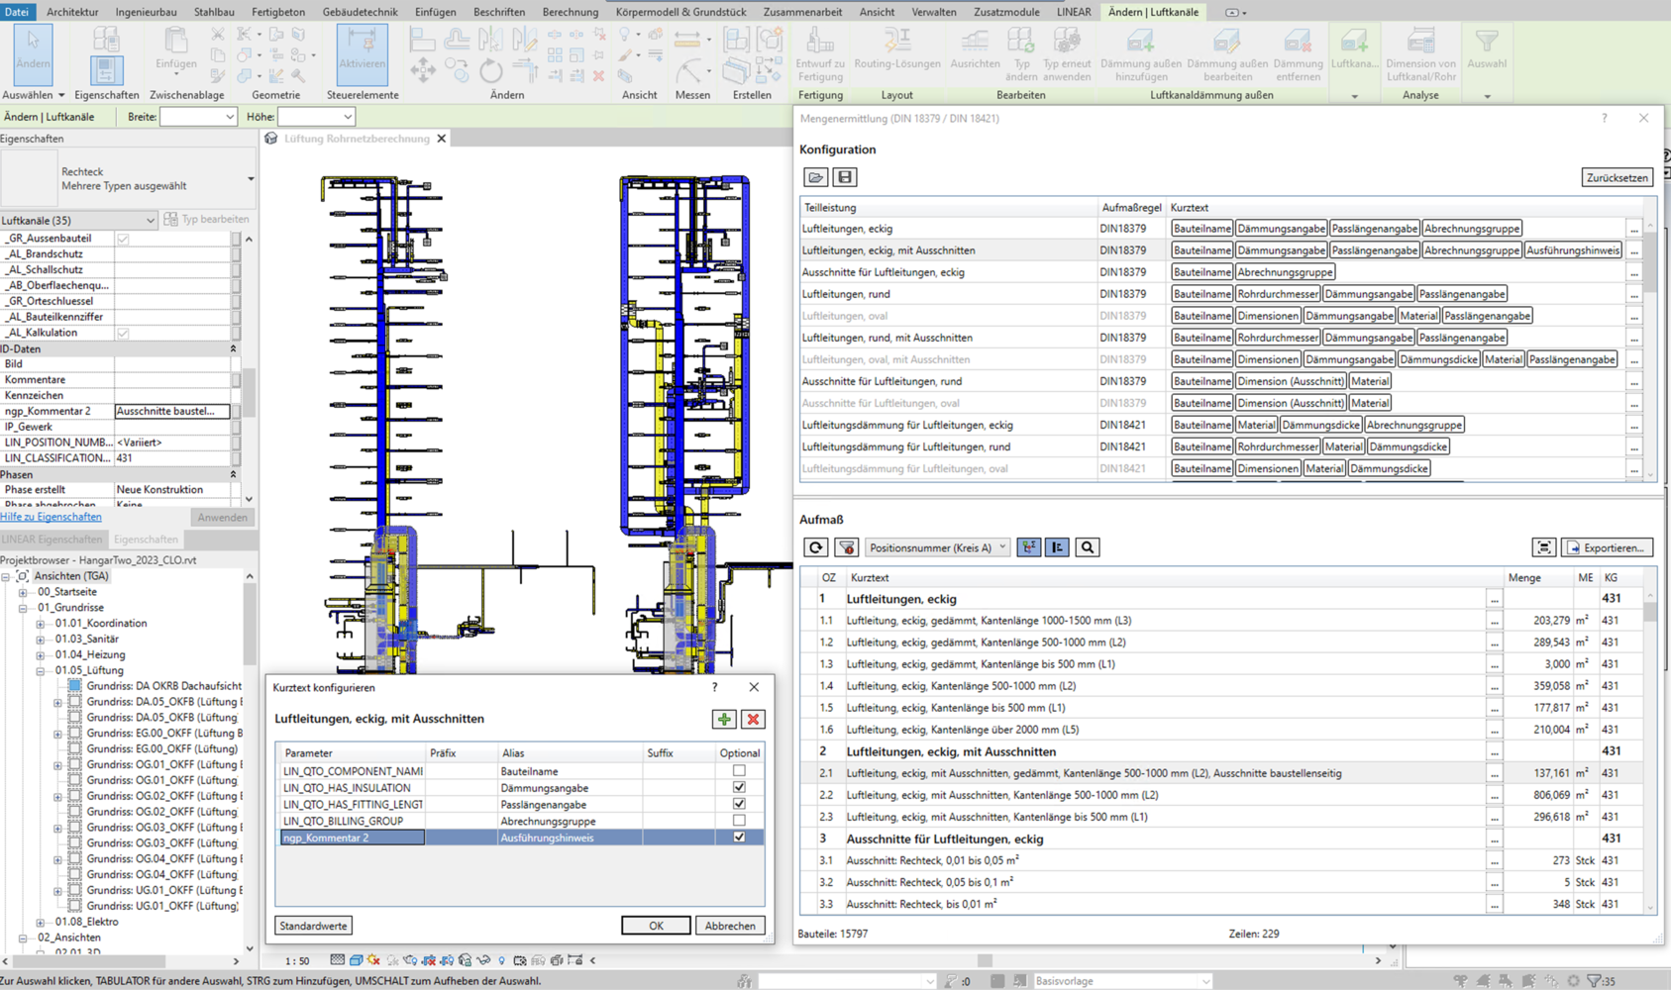Open configuration file with folder icon
Image resolution: width=1671 pixels, height=990 pixels.
tap(815, 177)
